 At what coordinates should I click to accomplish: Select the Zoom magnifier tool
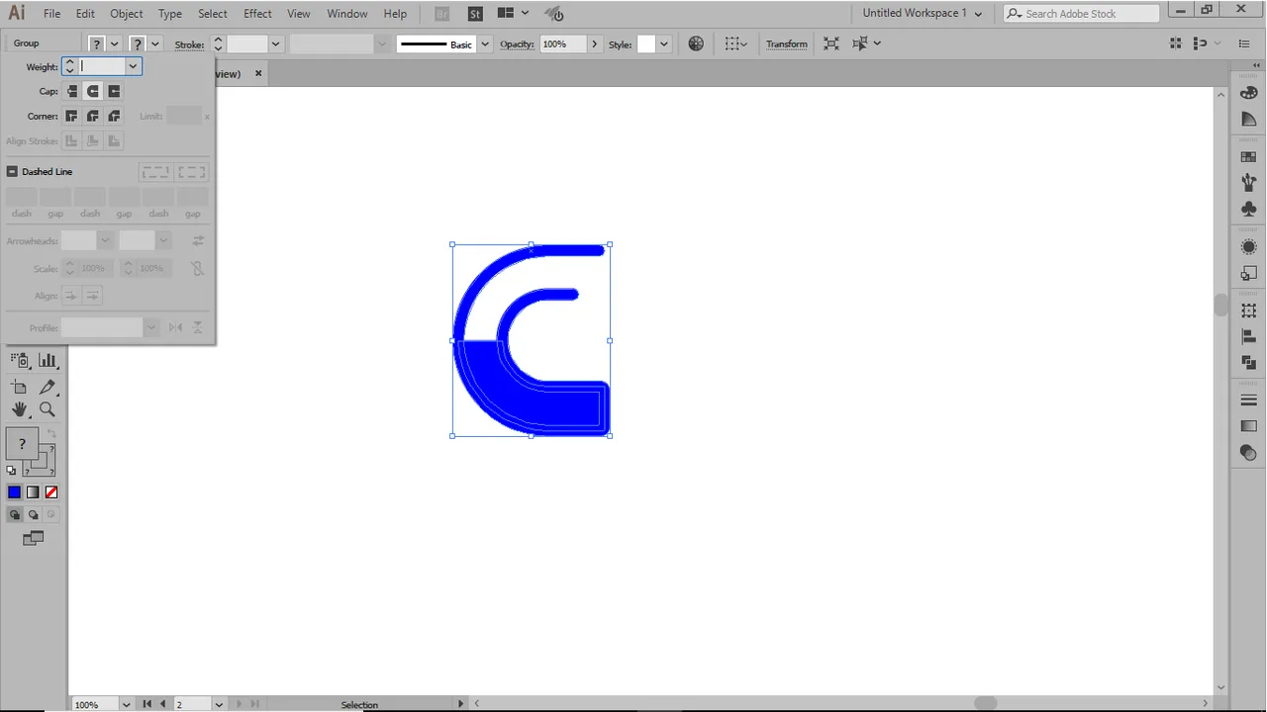pyautogui.click(x=48, y=409)
